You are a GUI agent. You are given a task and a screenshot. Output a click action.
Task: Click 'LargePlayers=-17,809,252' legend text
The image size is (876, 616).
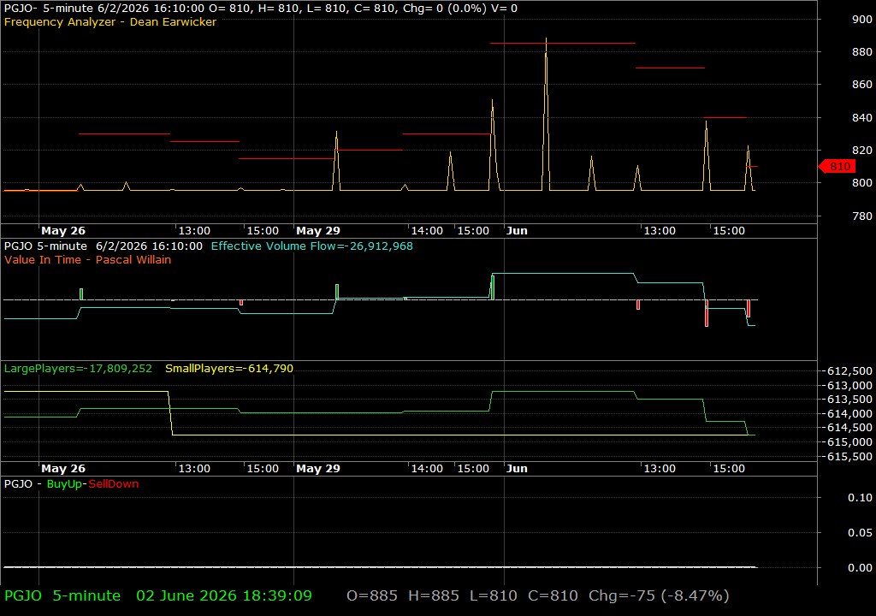(x=78, y=369)
